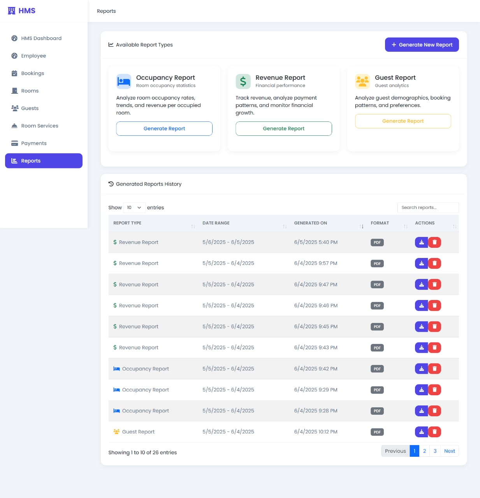Delete the report generated 9:45 PM
The width and height of the screenshot is (480, 498).
tap(434, 326)
